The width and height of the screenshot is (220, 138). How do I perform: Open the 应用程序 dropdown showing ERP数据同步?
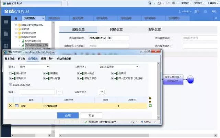pyautogui.click(x=119, y=67)
